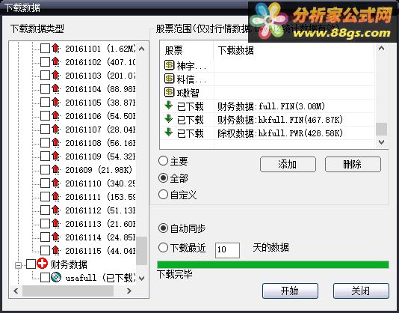This screenshot has width=399, height=313.
Task: Select the 全部 radio button
Action: (163, 177)
